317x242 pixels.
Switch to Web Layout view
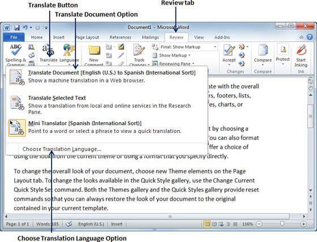[221, 224]
